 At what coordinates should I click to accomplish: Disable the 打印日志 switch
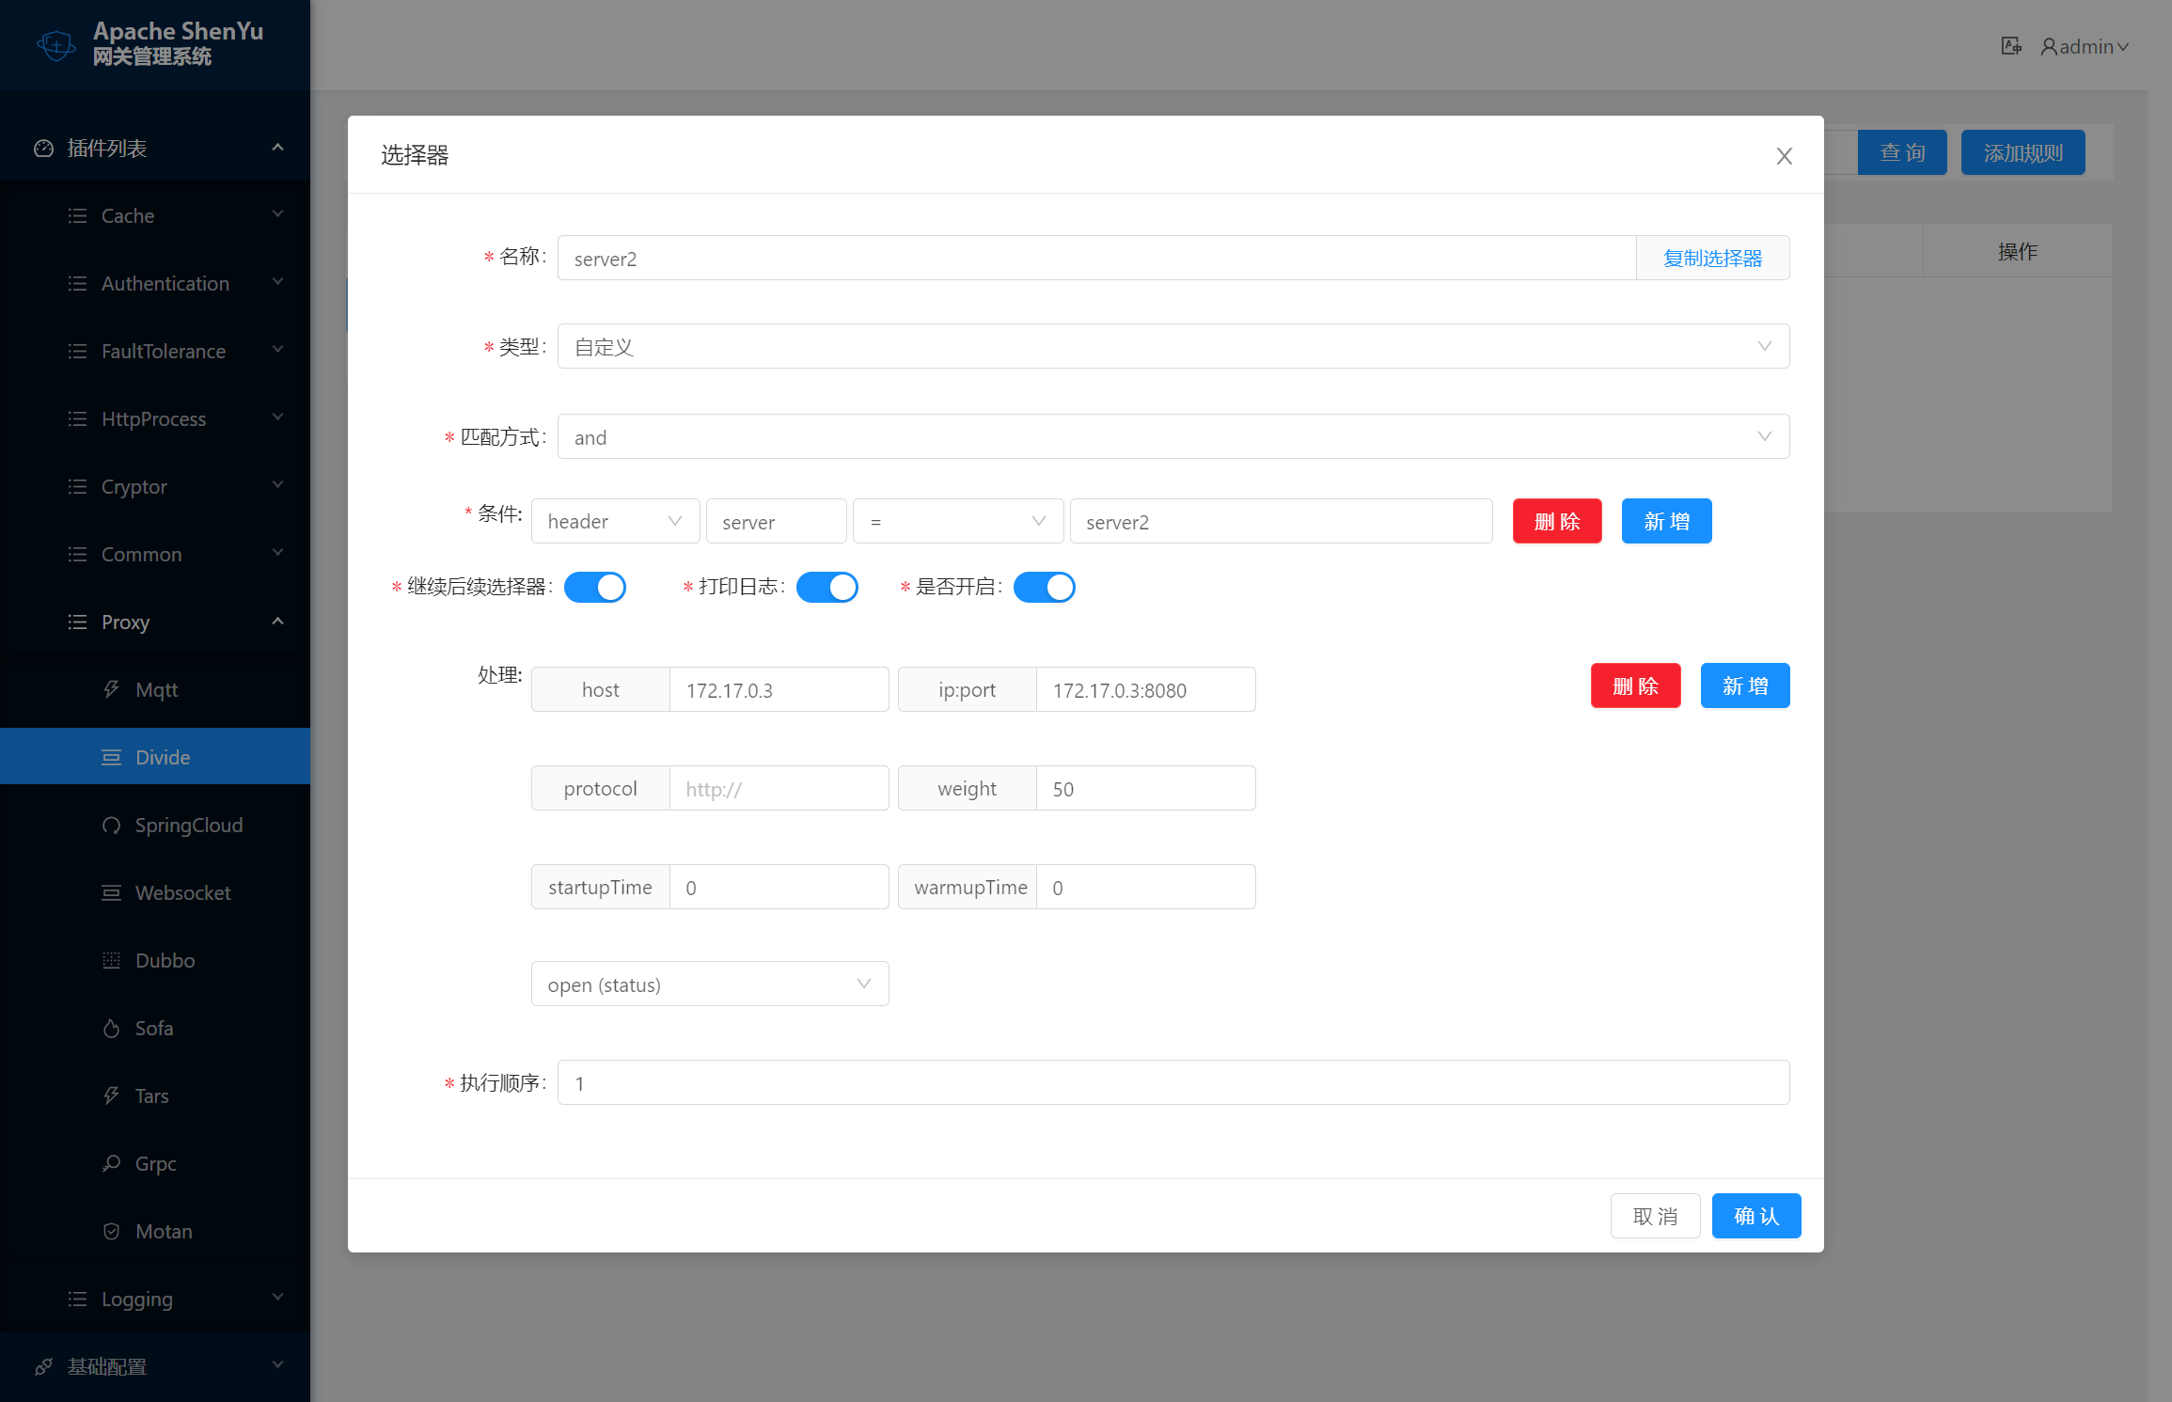[x=826, y=587]
